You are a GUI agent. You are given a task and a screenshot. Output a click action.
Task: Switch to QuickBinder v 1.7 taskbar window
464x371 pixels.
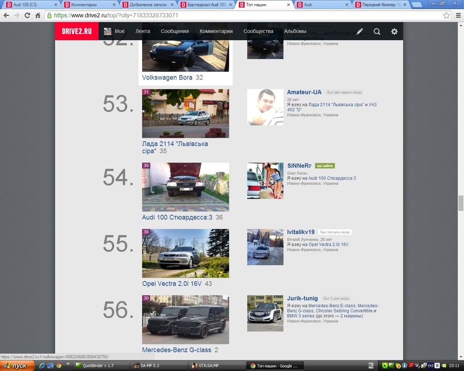point(101,366)
